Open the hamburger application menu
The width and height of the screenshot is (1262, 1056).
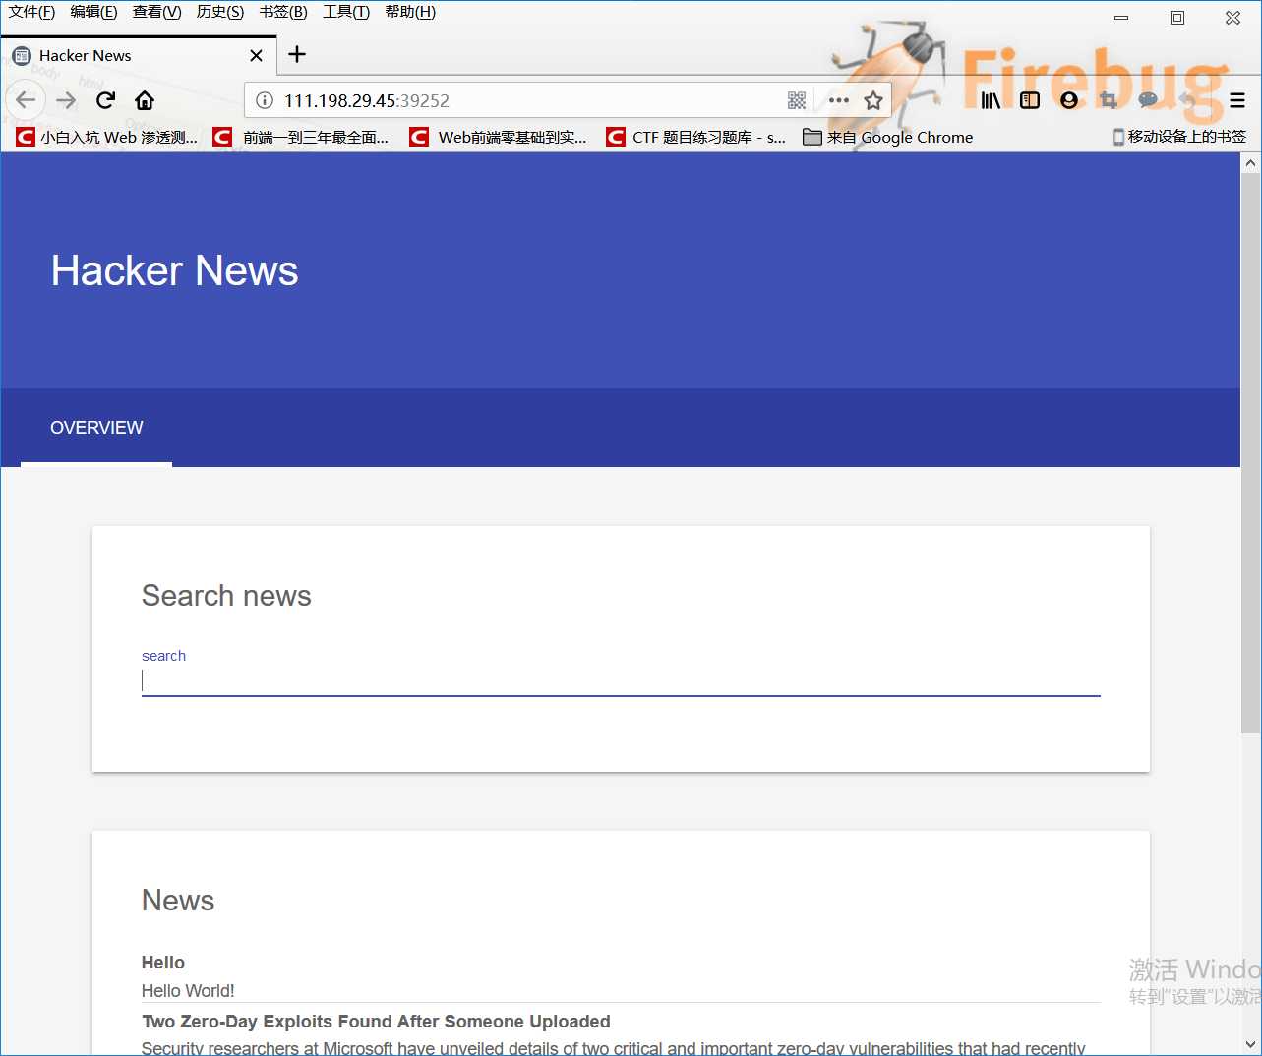tap(1237, 100)
